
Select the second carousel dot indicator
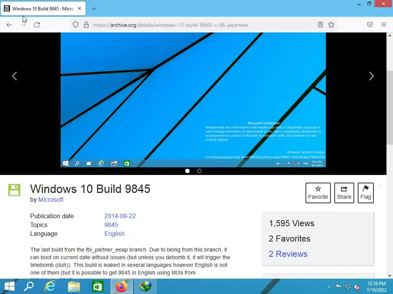point(199,171)
